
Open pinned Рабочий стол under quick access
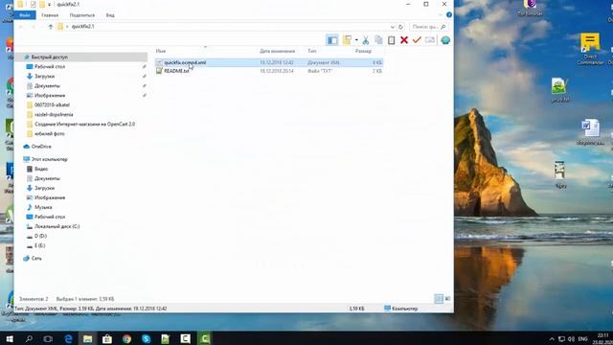50,66
